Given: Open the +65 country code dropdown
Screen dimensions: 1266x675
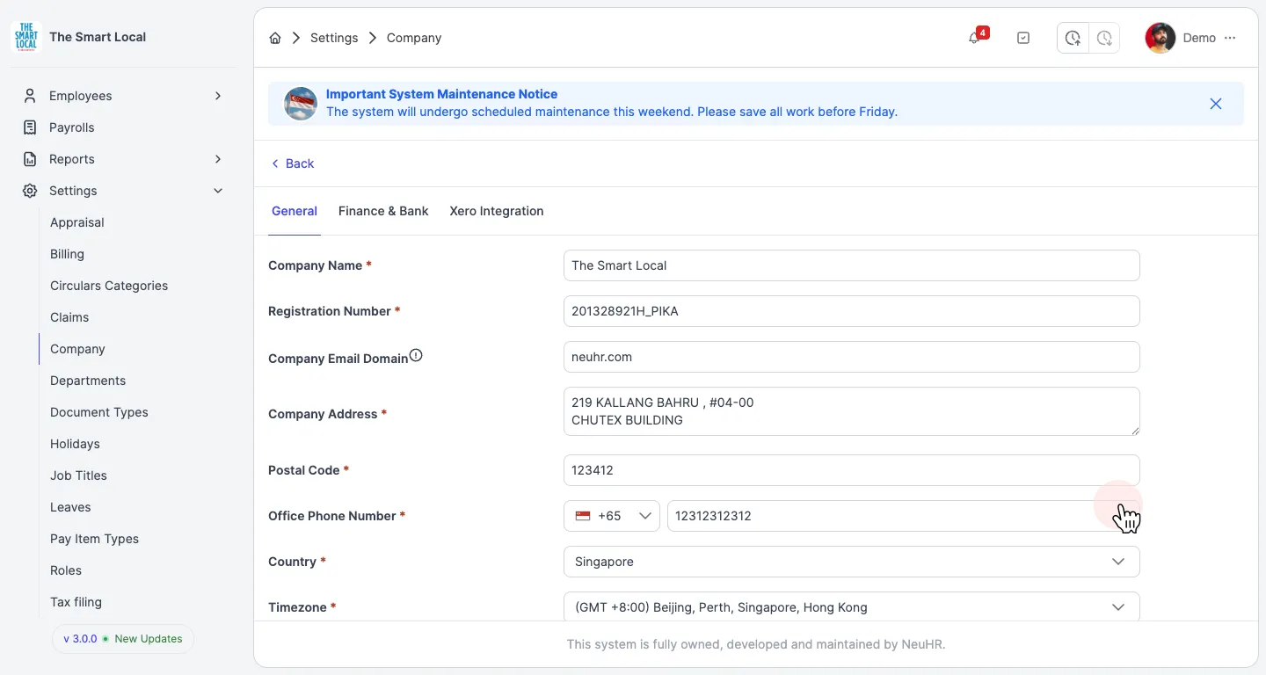Looking at the screenshot, I should coord(612,516).
